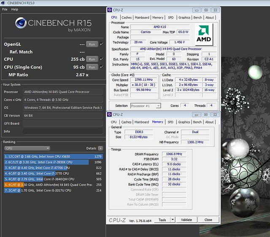Switch to Mainboard tab in top CPU-Z window
This screenshot has width=270, height=237.
coord(142,18)
